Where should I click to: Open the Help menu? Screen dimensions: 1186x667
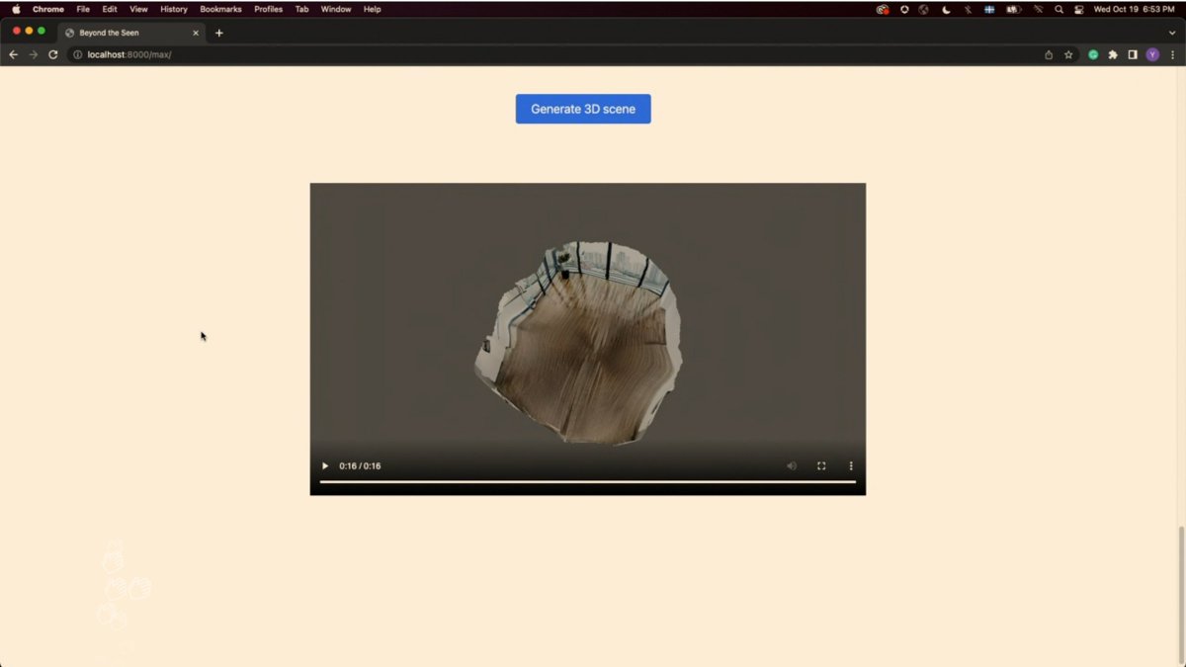[372, 9]
